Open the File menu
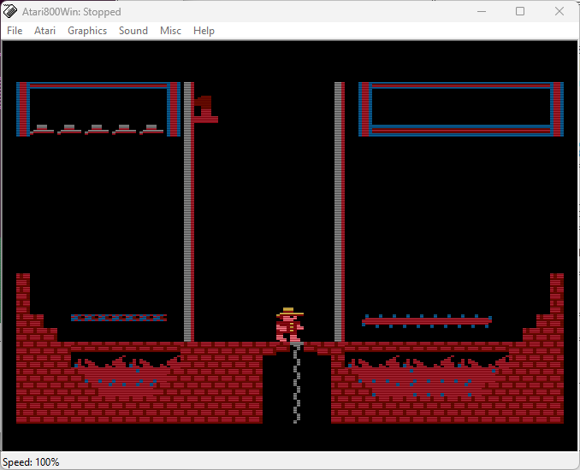The image size is (580, 470). [x=15, y=31]
